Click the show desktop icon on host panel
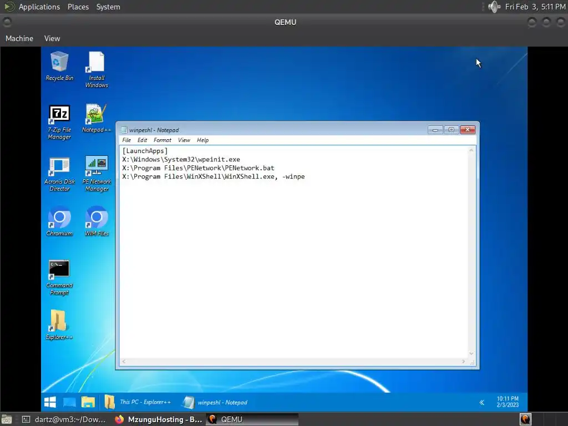Screen dimensions: 568x426 pos(7,419)
